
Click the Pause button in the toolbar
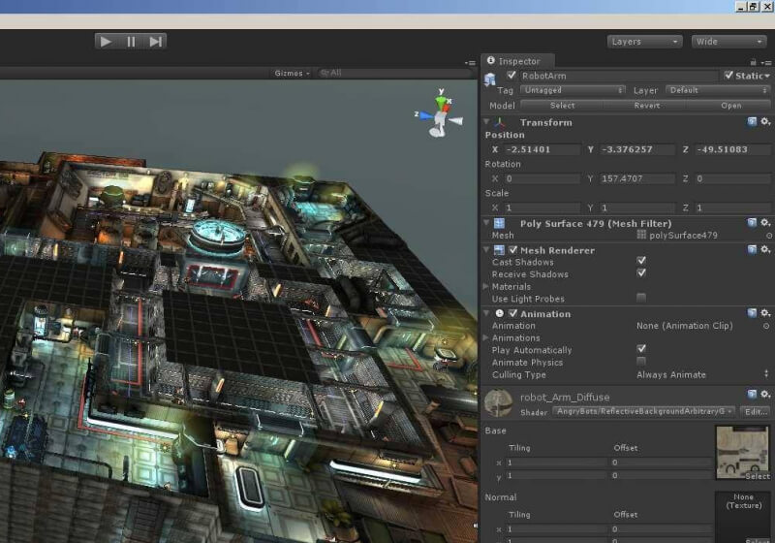(x=131, y=41)
